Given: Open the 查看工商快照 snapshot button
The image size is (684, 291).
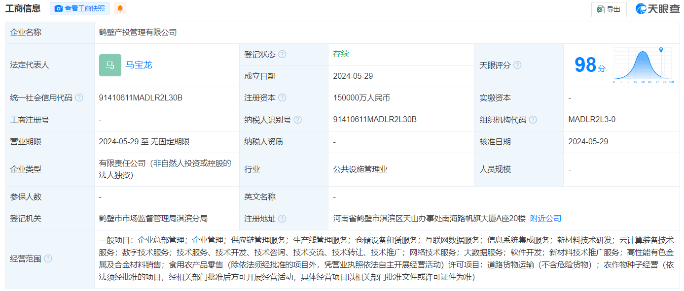Looking at the screenshot, I should click(x=79, y=9).
